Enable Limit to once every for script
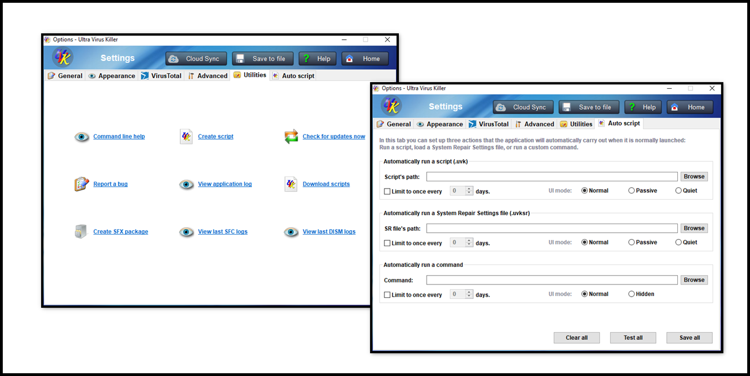 [413, 191]
